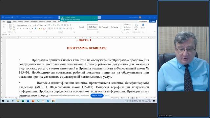Switch to the Layout tab
Viewport: 210px width, 118px height.
[x=27, y=21]
